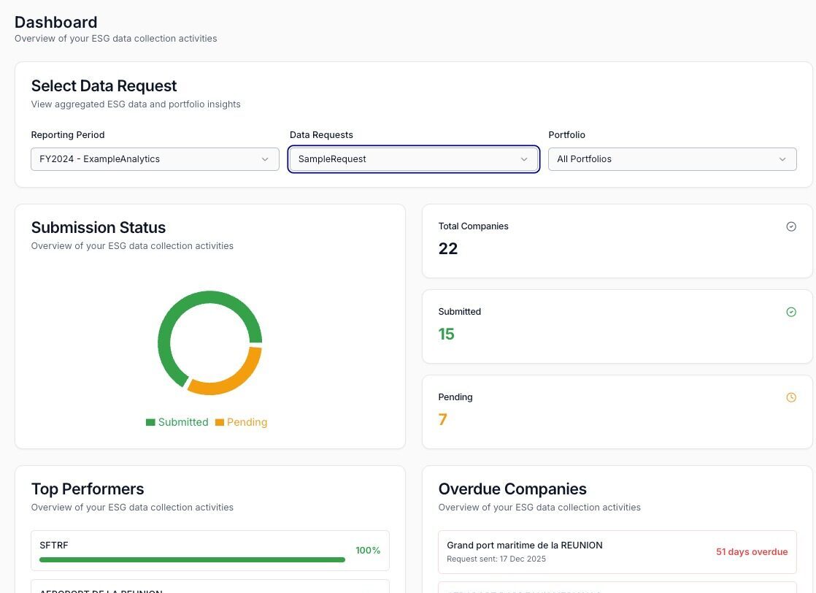Click the chevron arrow in the Portfolio field

tap(782, 159)
